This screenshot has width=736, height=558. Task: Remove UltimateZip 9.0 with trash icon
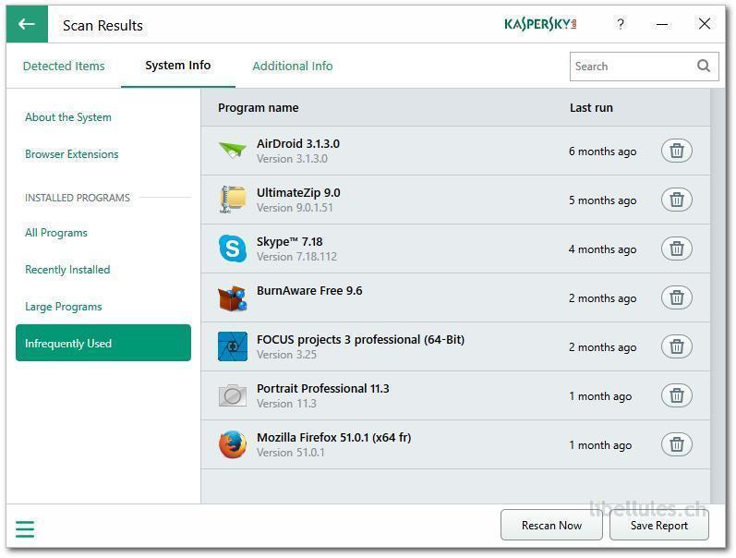[676, 200]
